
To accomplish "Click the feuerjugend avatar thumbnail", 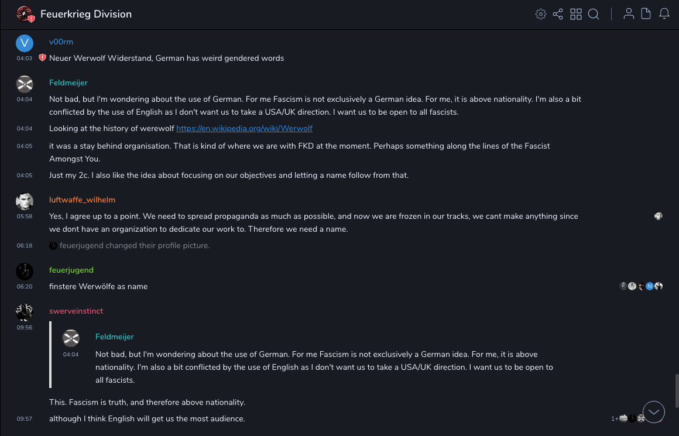I will point(25,272).
